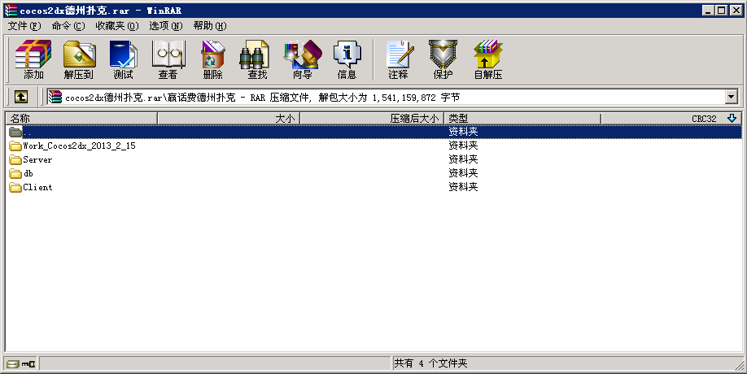Select the Work_Cocos2dx_2013_2_15 folder
The width and height of the screenshot is (747, 374).
(x=79, y=146)
